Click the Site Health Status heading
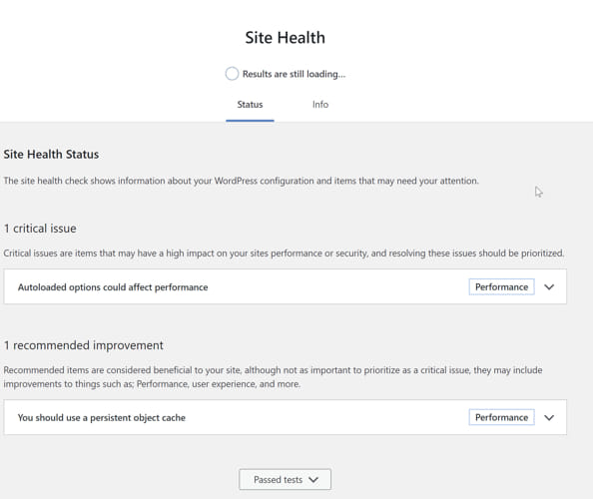 coord(51,155)
